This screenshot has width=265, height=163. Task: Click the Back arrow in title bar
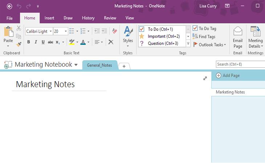coord(9,7)
